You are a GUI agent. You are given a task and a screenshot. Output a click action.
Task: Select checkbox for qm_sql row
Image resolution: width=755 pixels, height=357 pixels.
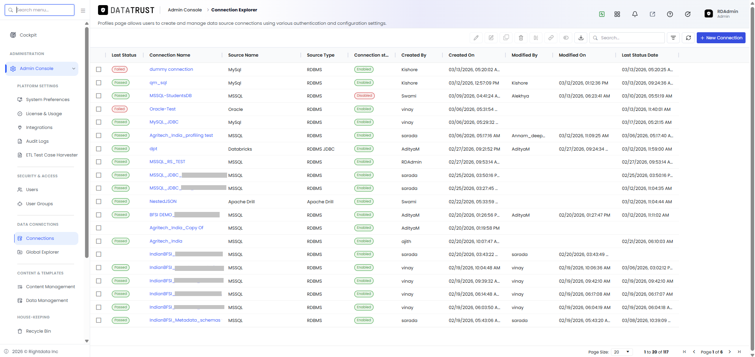[99, 83]
